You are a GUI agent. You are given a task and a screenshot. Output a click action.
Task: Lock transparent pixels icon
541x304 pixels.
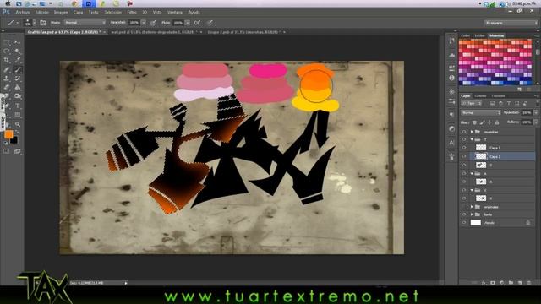tap(475, 122)
